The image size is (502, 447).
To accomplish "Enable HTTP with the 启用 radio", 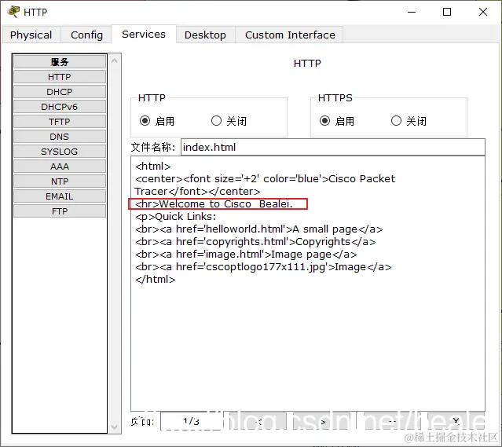I will 145,121.
